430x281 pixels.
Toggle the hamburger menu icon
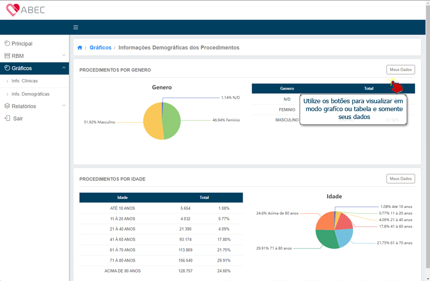pos(76,27)
